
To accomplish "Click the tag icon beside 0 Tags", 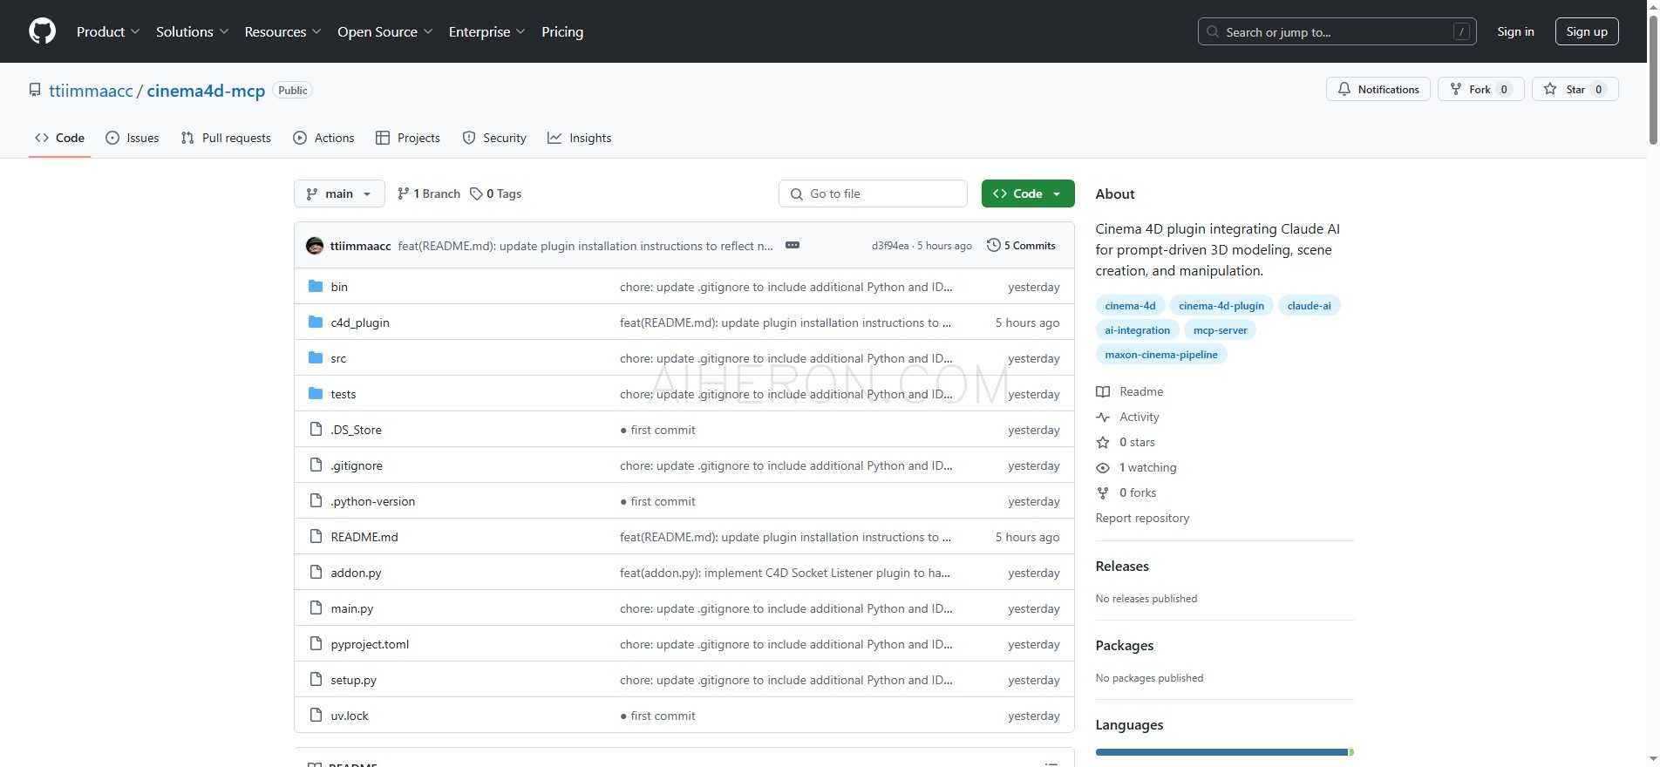I will tap(476, 193).
